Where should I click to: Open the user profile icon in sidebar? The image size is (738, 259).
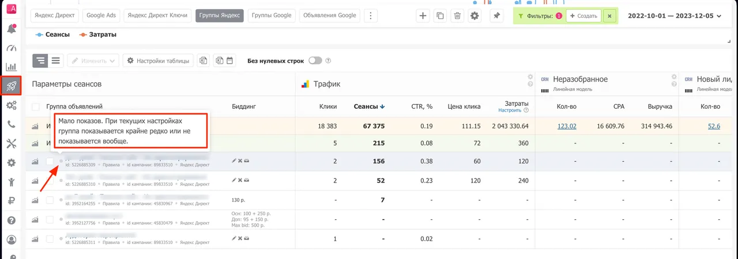[11, 239]
